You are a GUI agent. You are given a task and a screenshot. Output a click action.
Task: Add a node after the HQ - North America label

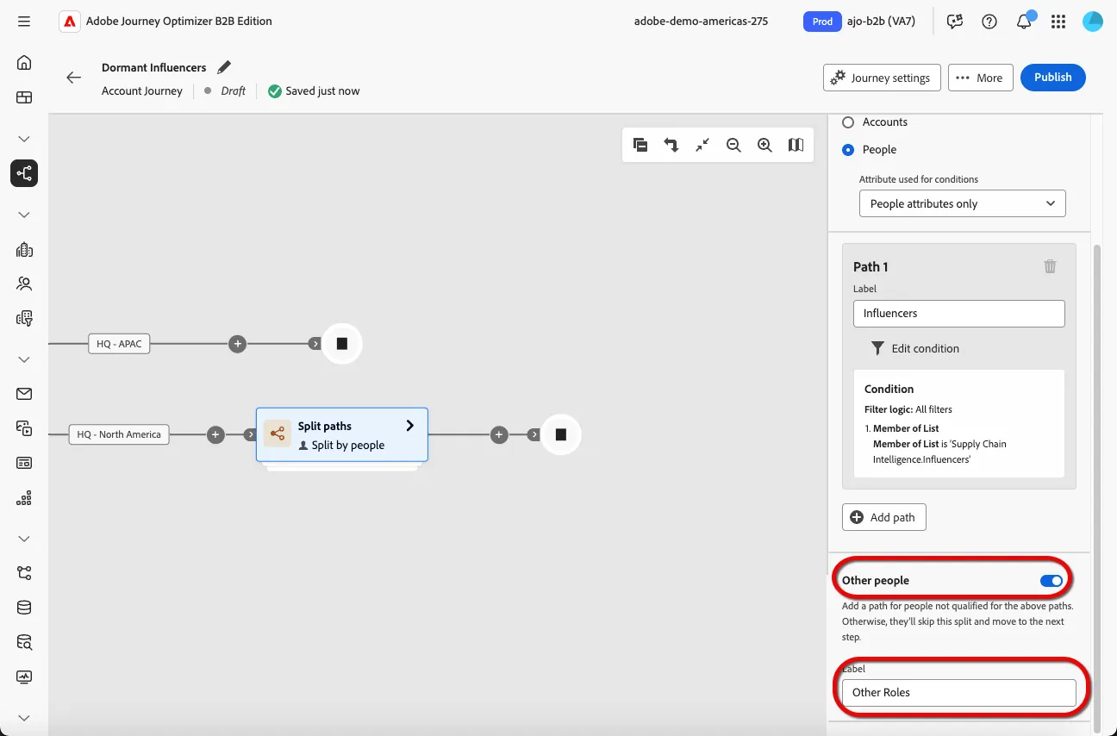(x=216, y=435)
